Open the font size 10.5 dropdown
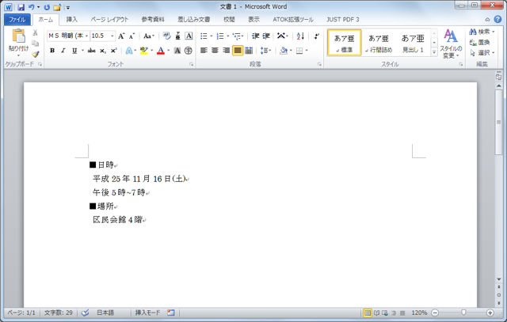 [112, 36]
